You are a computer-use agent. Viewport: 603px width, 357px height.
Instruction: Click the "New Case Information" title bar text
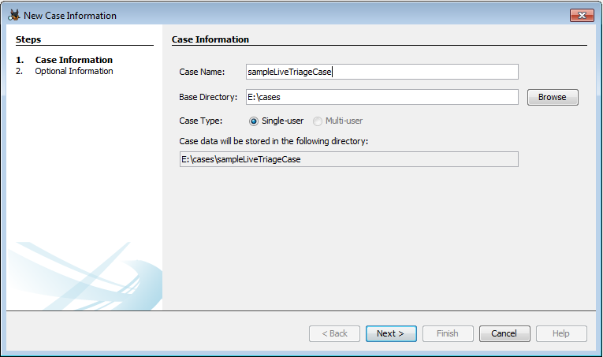pyautogui.click(x=70, y=16)
